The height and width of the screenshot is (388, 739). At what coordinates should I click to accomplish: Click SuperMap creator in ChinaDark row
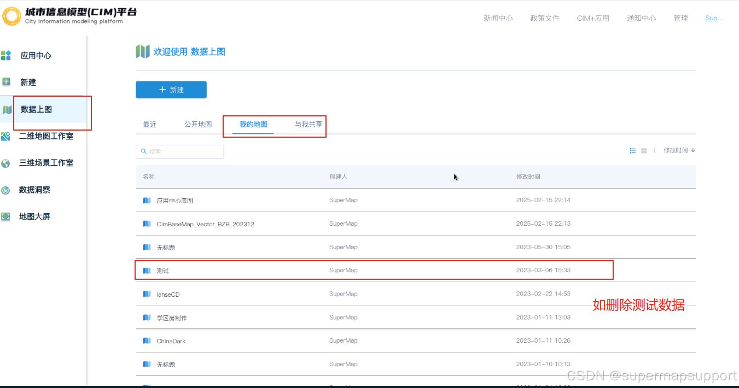343,340
